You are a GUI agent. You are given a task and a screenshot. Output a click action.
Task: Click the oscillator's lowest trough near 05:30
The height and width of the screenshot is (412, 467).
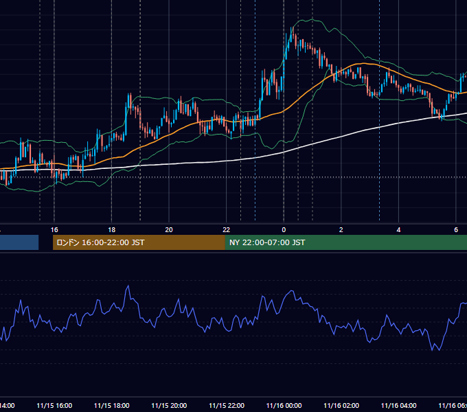pyautogui.click(x=440, y=350)
